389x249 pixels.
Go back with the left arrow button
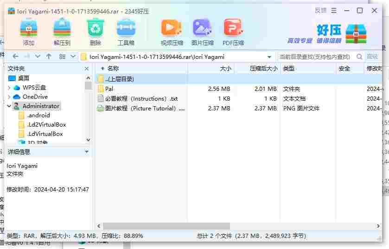tap(15, 57)
